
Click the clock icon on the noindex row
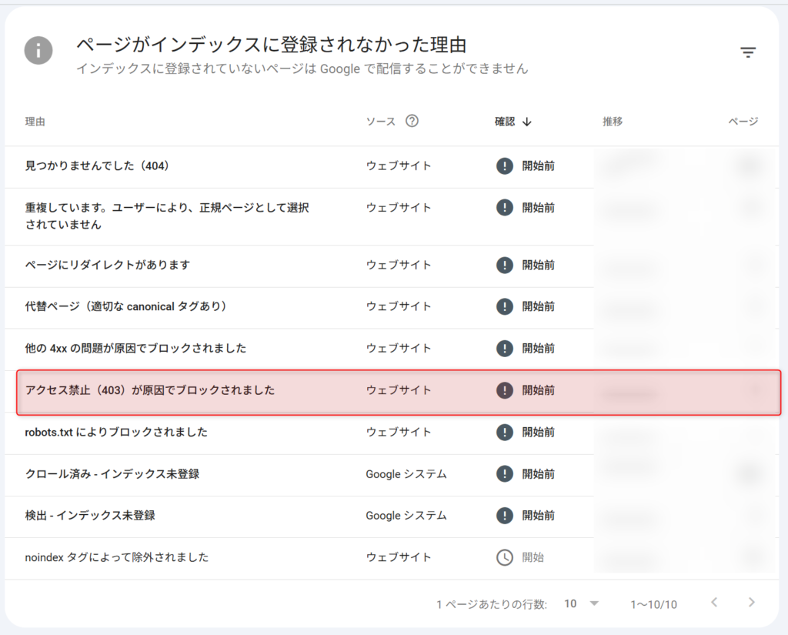(504, 557)
